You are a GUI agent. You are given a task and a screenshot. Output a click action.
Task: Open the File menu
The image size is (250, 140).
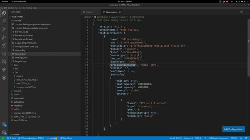2,8
